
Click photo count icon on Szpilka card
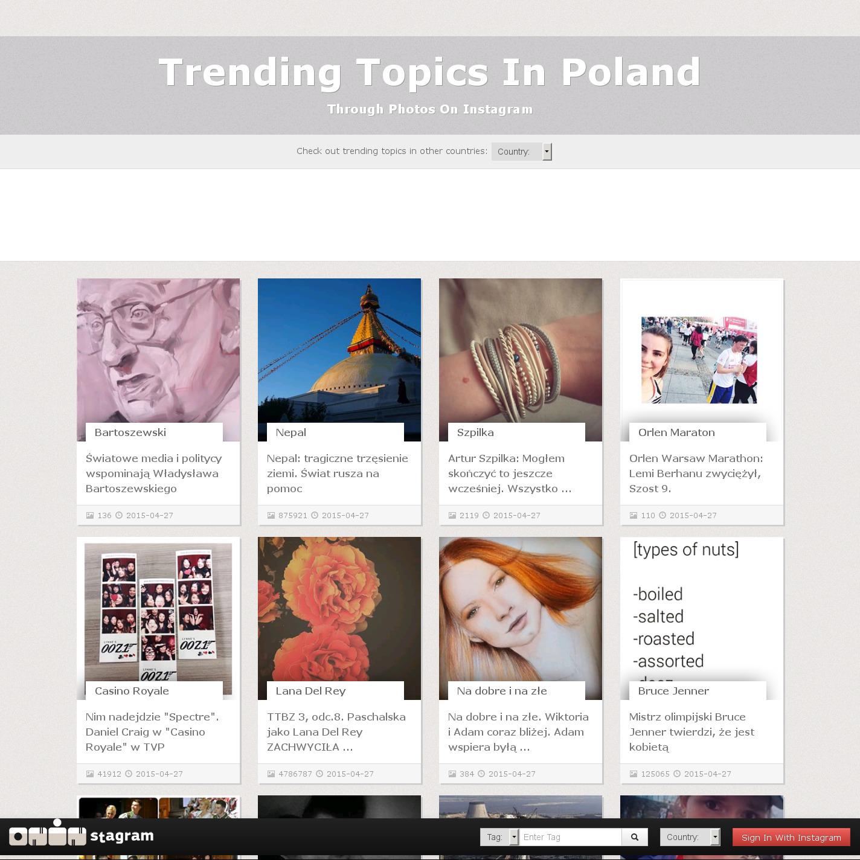coord(452,515)
